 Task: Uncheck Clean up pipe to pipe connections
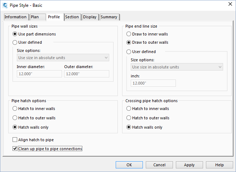pos(15,149)
